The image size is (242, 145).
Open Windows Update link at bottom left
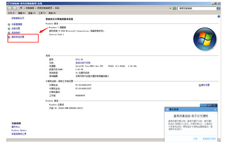19,130
